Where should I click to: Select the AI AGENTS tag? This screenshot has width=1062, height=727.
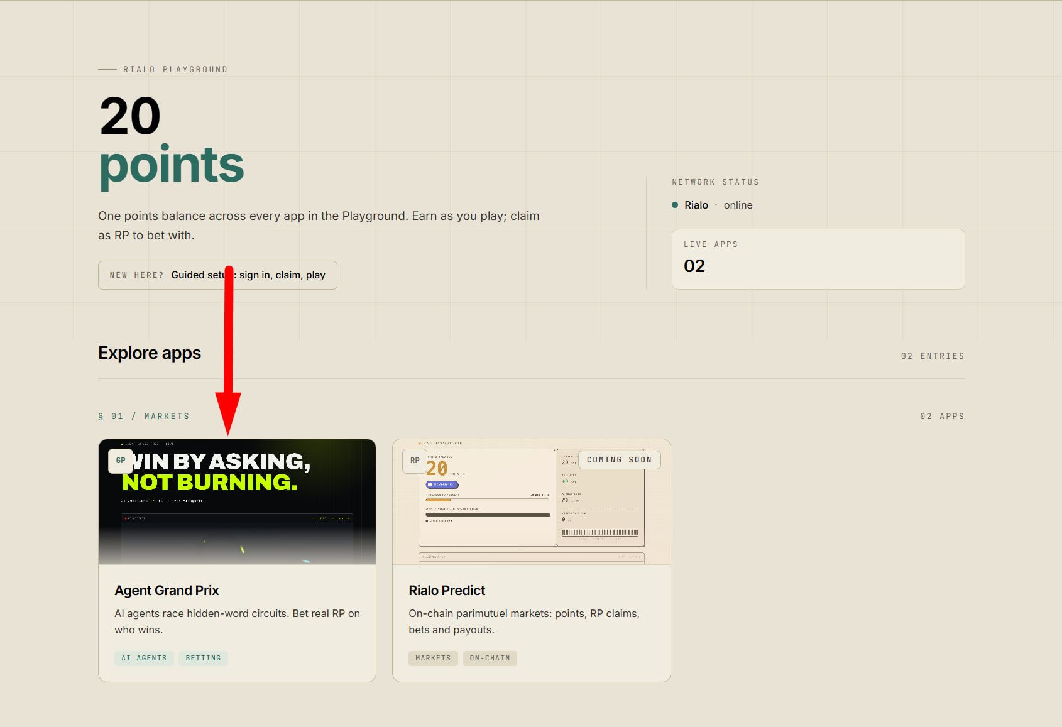point(144,658)
